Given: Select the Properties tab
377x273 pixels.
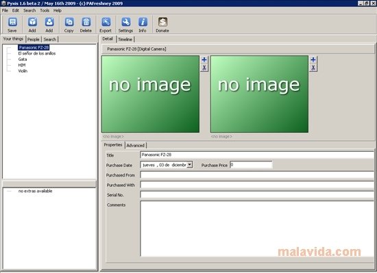Looking at the screenshot, I should click(113, 145).
